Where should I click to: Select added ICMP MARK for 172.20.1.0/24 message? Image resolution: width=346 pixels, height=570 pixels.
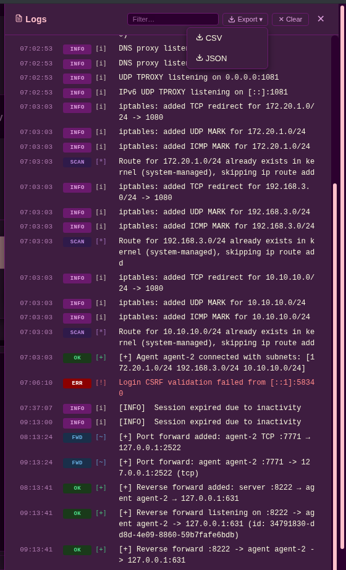click(x=214, y=146)
